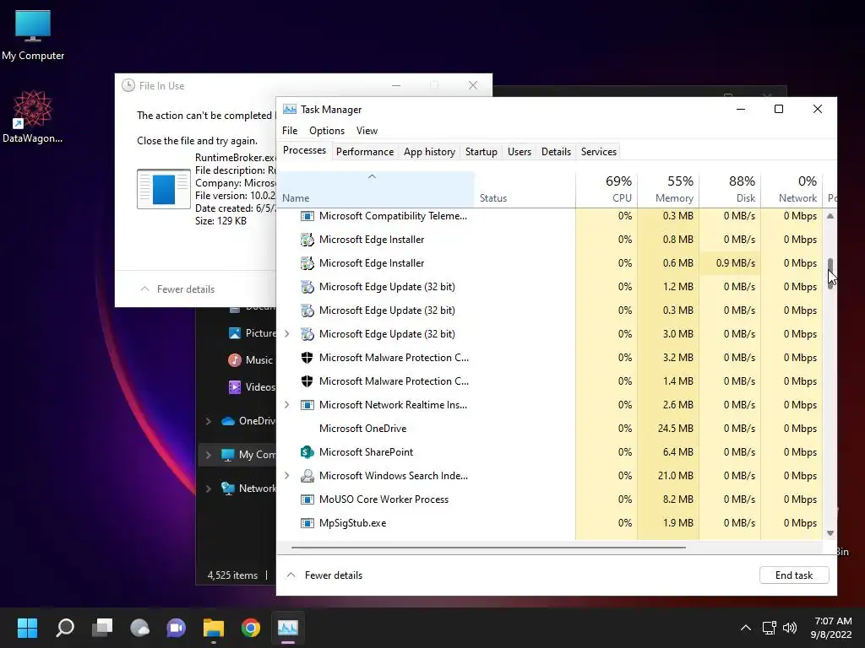Click Edge Update 3.0 MB row icon

(x=307, y=334)
